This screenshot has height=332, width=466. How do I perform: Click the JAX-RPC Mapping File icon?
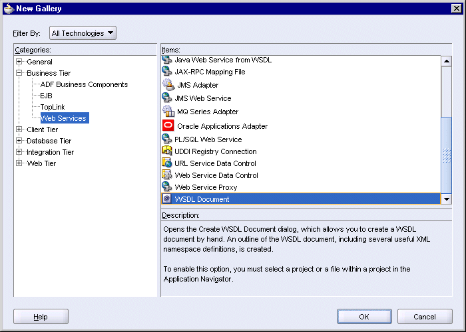coord(166,71)
